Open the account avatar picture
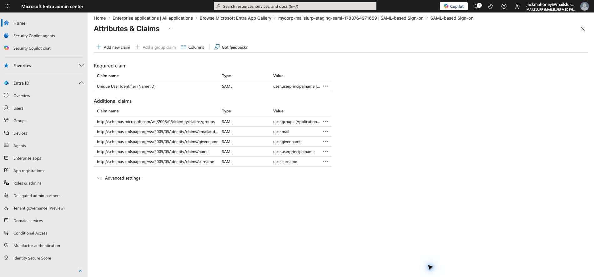 pos(584,6)
